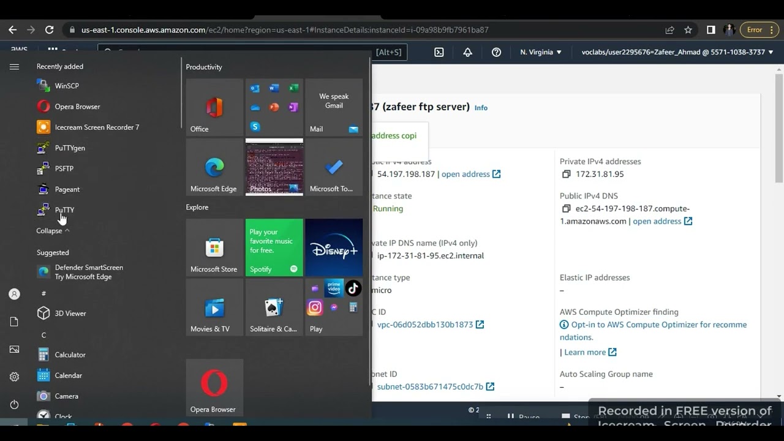Open the Office tile
The width and height of the screenshot is (784, 441).
[x=214, y=107]
